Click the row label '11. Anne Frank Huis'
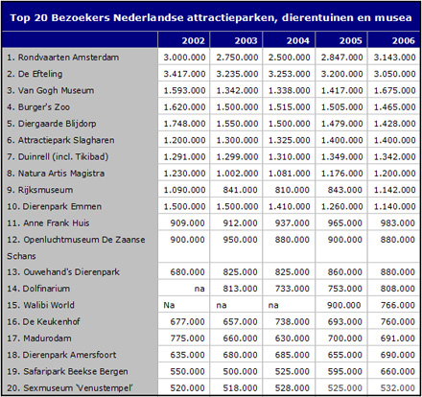The width and height of the screenshot is (422, 397). tap(48, 223)
